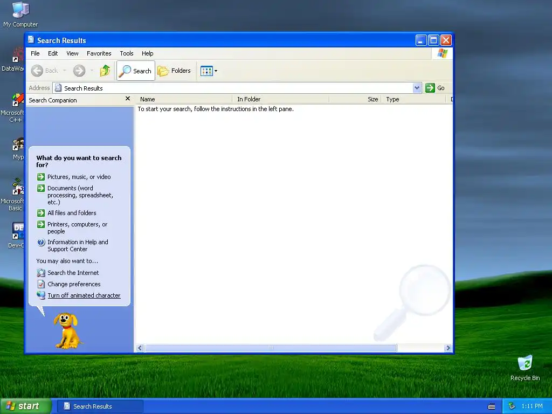552x414 pixels.
Task: Open the Favorites menu
Action: (99, 53)
